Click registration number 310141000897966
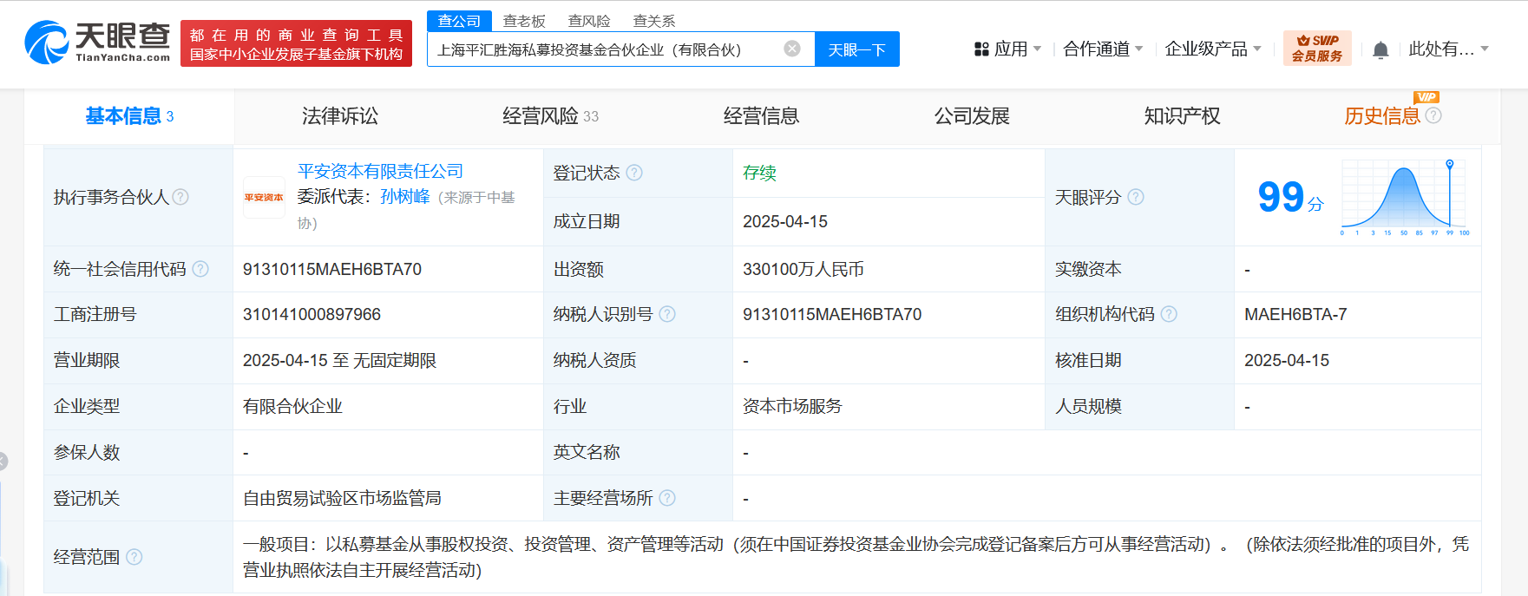 click(x=312, y=314)
